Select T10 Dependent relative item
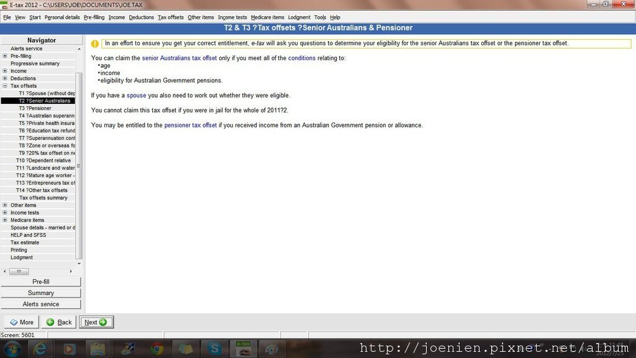 point(43,161)
